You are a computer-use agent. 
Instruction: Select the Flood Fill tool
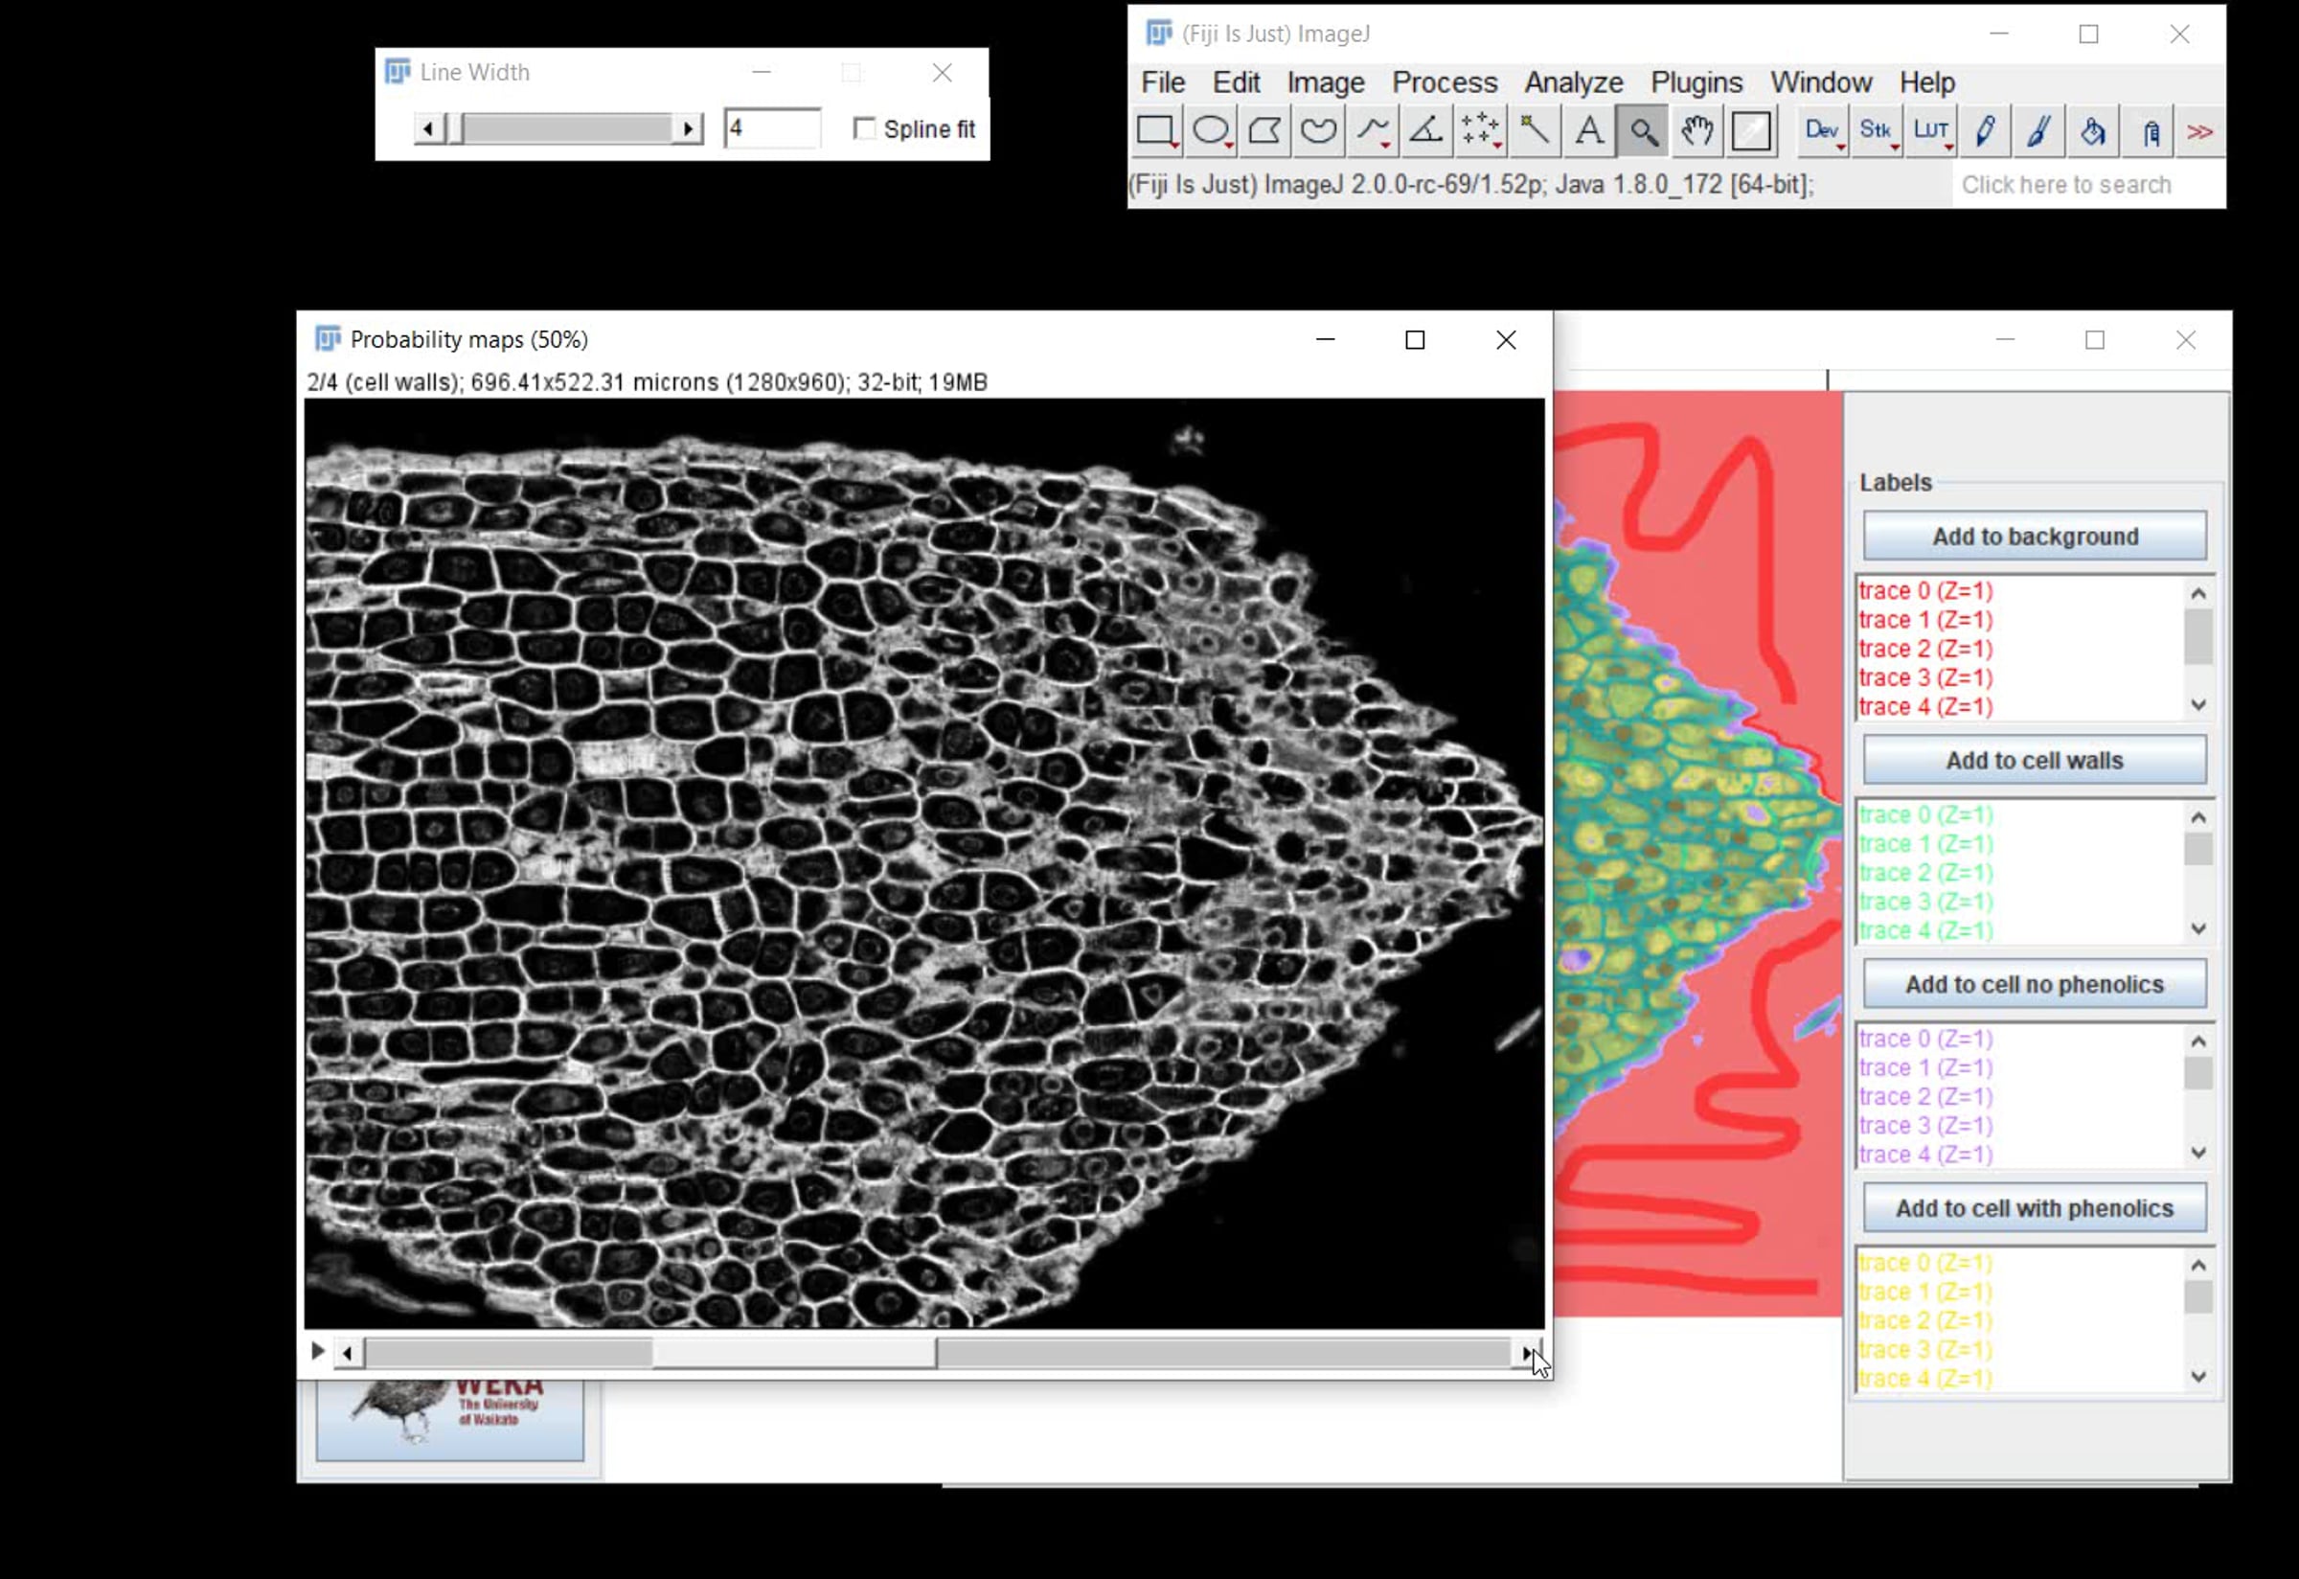coord(2092,131)
